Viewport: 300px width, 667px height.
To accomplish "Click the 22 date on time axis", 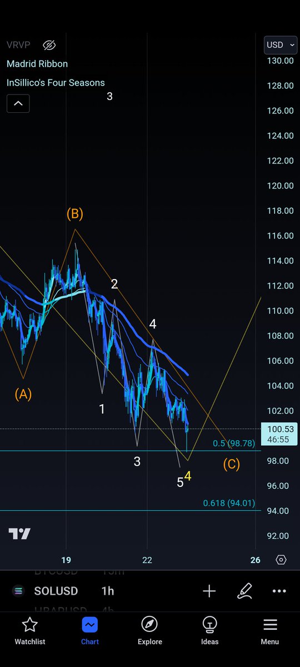I will [x=147, y=560].
